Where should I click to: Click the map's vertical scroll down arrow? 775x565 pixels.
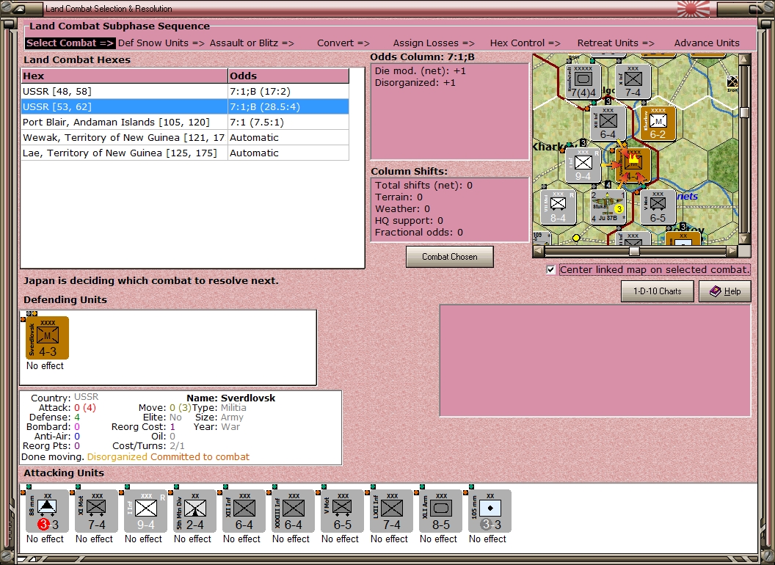point(744,239)
